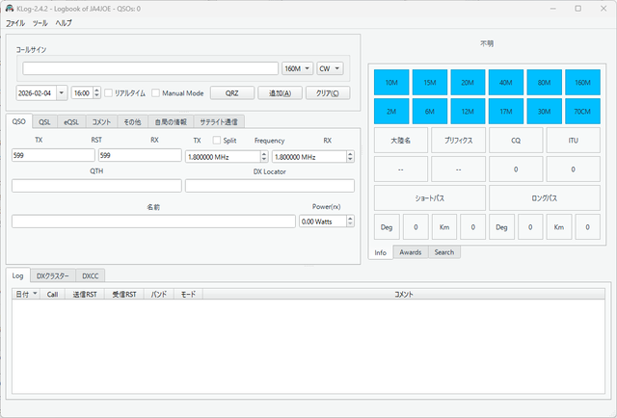
Task: Switch to the サテライト通信 tab
Action: click(x=219, y=122)
